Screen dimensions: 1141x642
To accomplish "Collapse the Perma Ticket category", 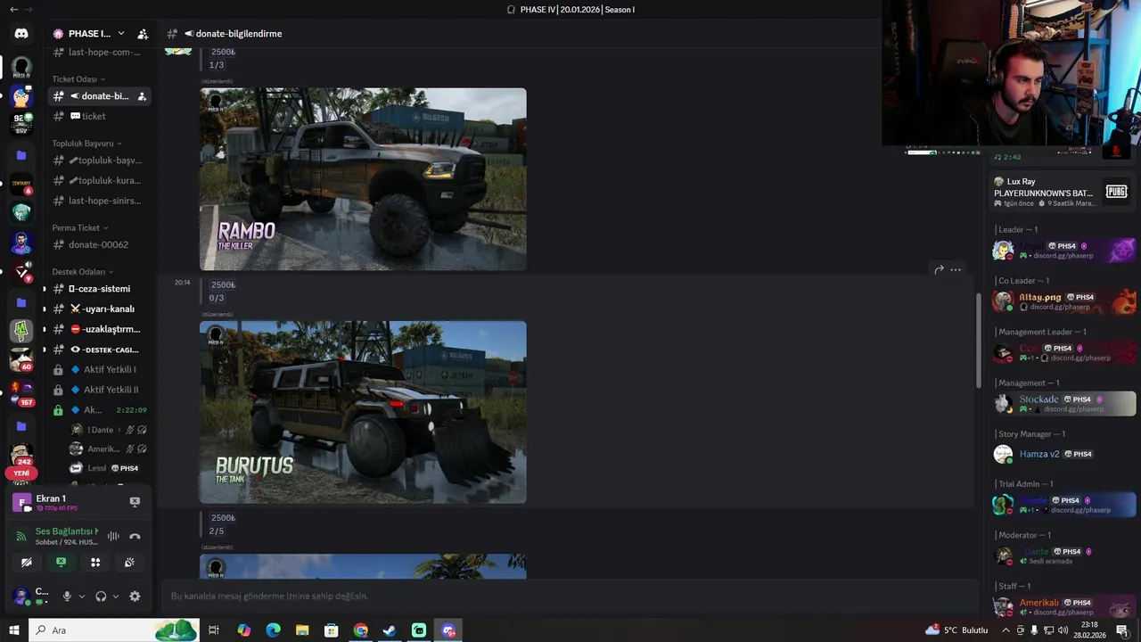I will pyautogui.click(x=79, y=228).
